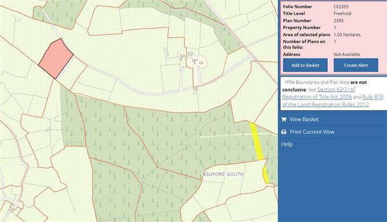Screen dimensions: 387x222
Task: Click the printer icon beside Print Current View
Action: [x=284, y=132]
